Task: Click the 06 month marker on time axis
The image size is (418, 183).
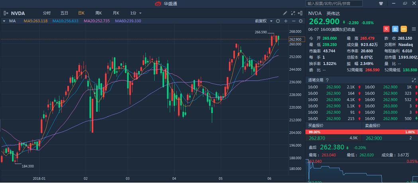Action: tap(269, 178)
